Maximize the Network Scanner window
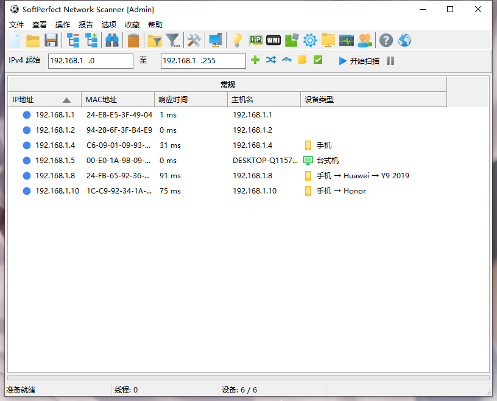This screenshot has width=497, height=401. pos(449,9)
